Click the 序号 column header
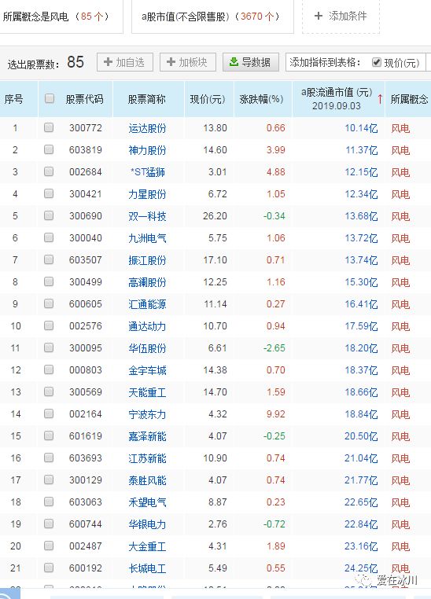The height and width of the screenshot is (599, 431). coord(13,99)
